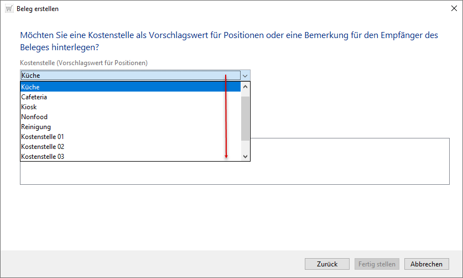Pick Nonfood from the dropdown list

click(x=130, y=117)
